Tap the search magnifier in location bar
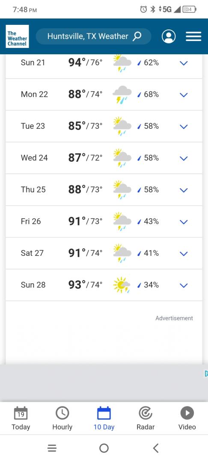 (137, 36)
